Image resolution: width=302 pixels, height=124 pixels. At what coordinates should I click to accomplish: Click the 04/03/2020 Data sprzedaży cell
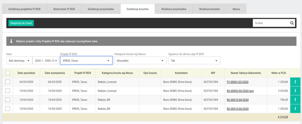click(x=26, y=82)
